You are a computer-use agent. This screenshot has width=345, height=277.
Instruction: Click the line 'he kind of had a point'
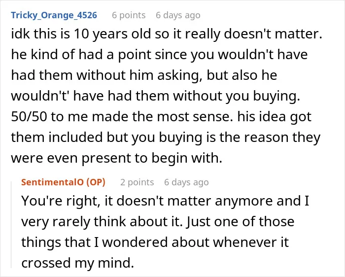click(159, 55)
